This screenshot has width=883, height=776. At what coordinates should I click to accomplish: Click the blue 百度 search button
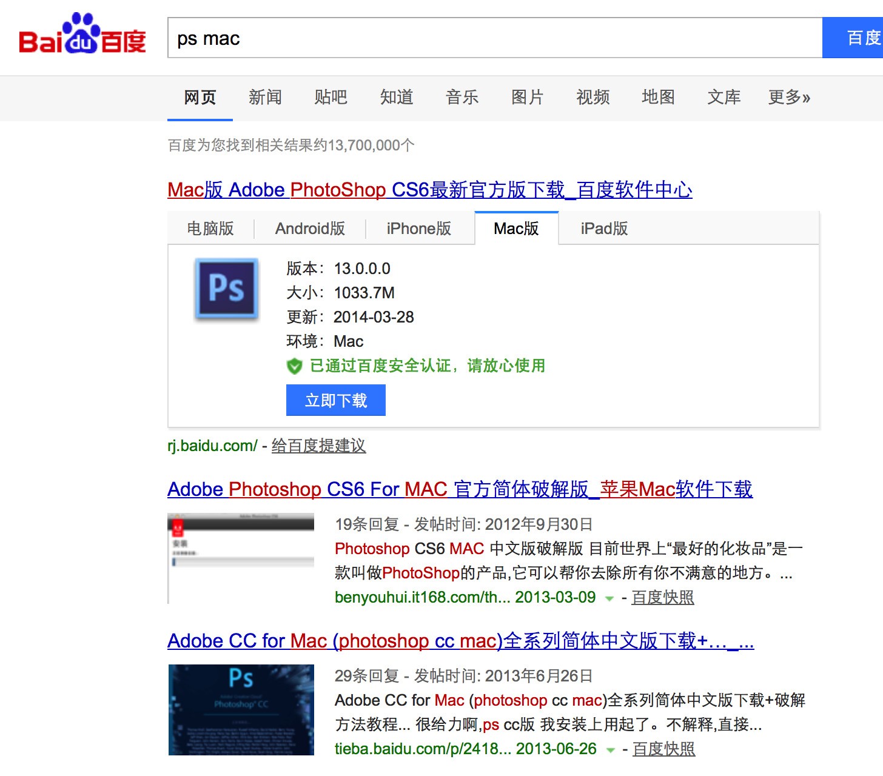coord(853,38)
